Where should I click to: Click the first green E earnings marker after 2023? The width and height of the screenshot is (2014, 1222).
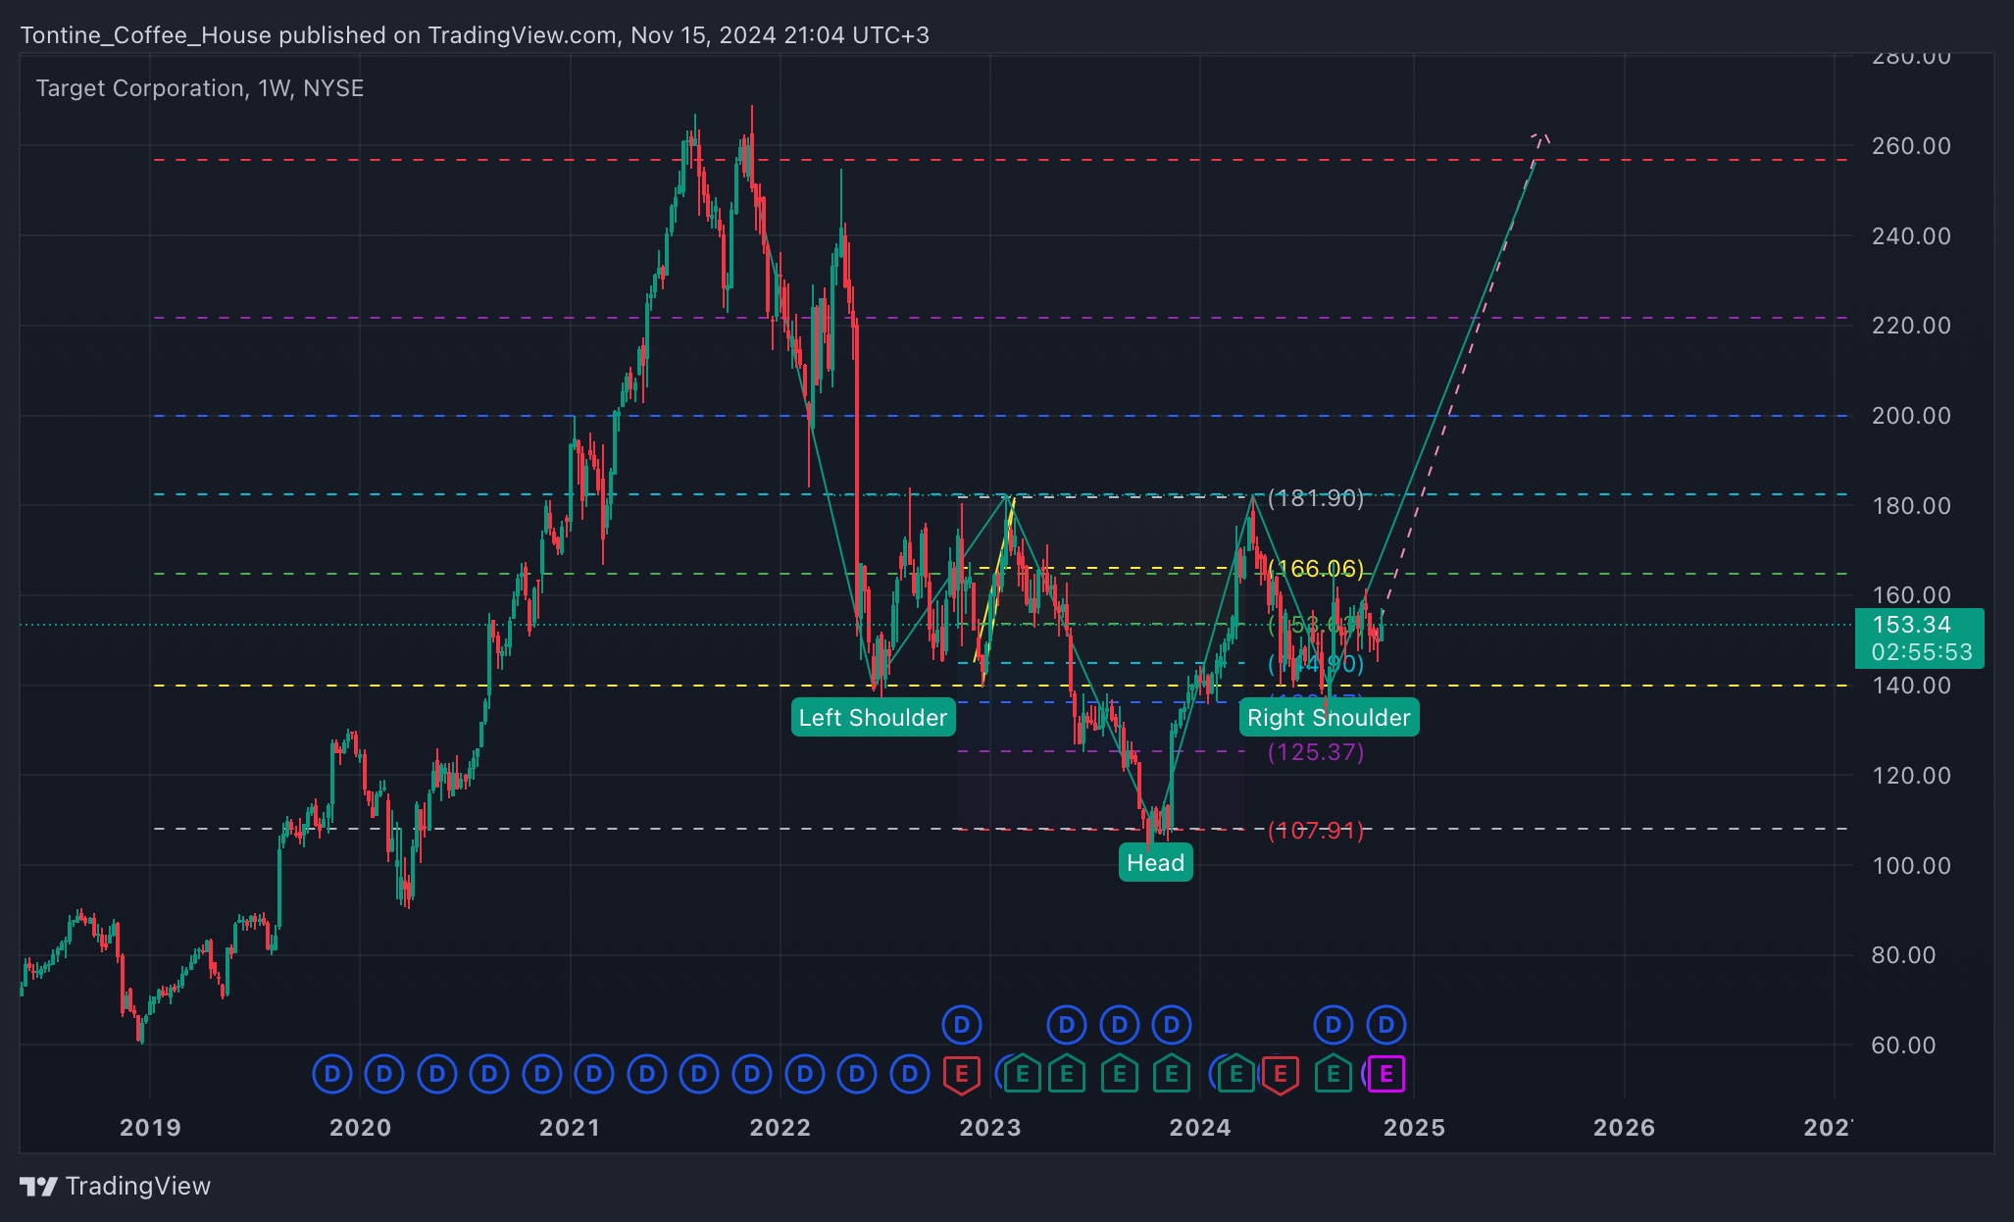[x=1023, y=1074]
